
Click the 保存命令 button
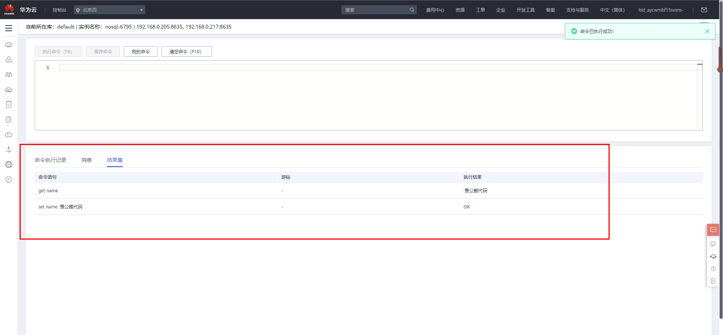pos(103,51)
